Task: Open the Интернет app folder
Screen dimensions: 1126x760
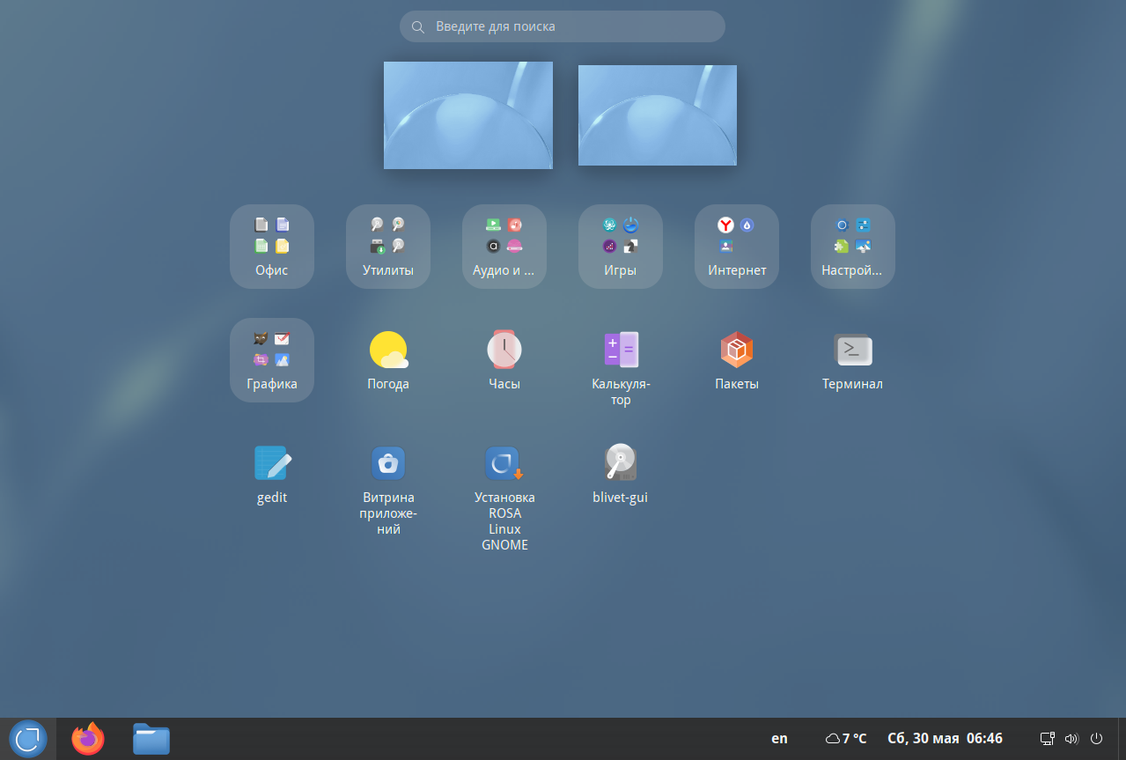Action: tap(737, 247)
